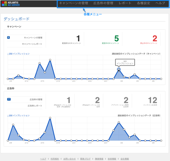
Task: Select the red 停止中のキャンペーン count 2
Action: tap(155, 38)
